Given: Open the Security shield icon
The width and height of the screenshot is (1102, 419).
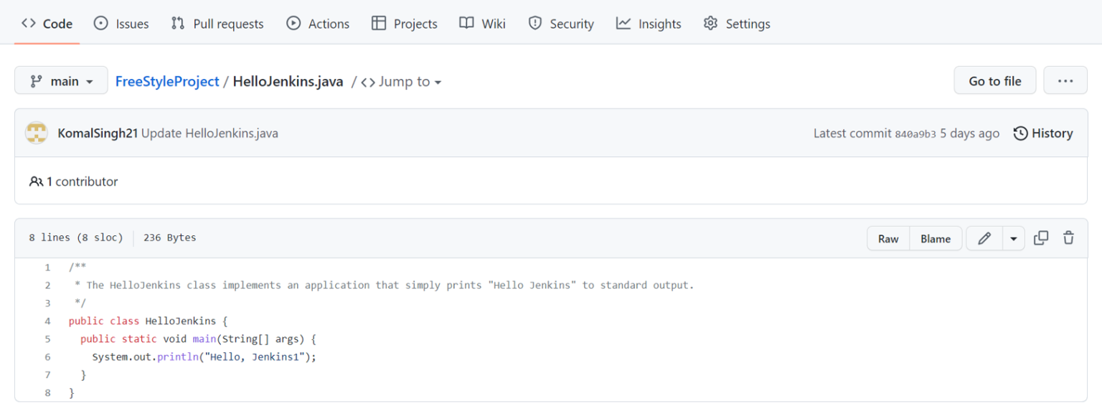Looking at the screenshot, I should click(534, 23).
